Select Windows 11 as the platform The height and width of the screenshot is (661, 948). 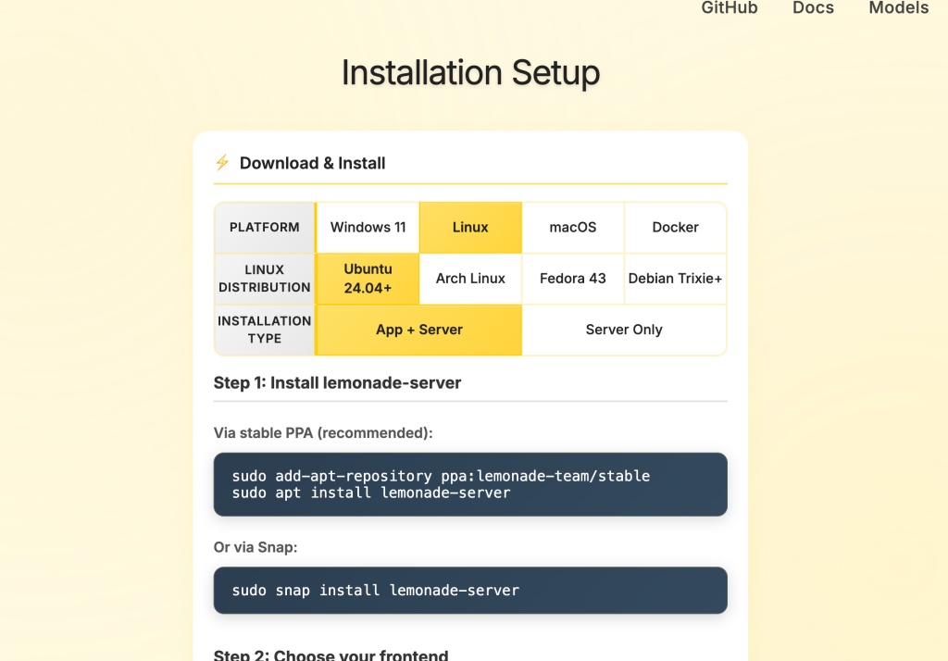(368, 228)
